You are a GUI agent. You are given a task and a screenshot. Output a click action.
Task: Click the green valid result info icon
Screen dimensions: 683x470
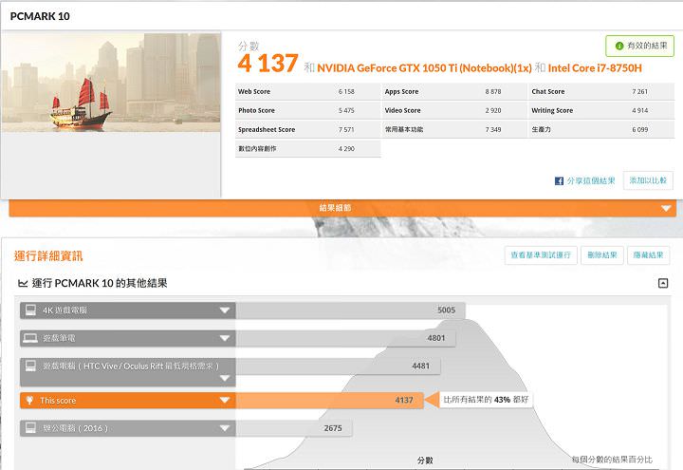(x=618, y=46)
